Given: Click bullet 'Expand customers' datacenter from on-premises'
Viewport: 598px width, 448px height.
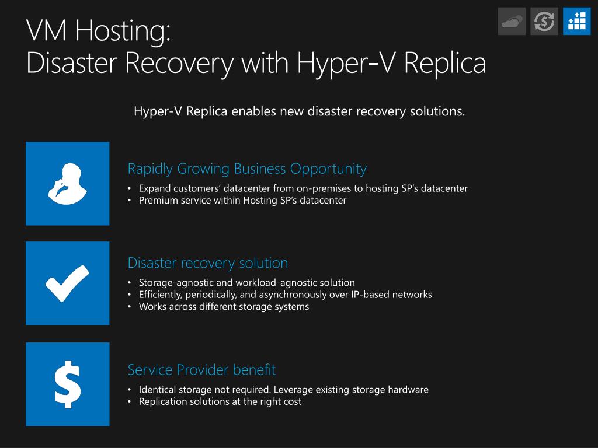Looking at the screenshot, I should [303, 188].
